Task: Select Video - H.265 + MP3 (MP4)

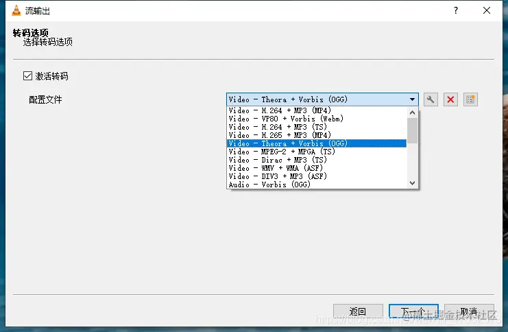Action: [x=317, y=135]
